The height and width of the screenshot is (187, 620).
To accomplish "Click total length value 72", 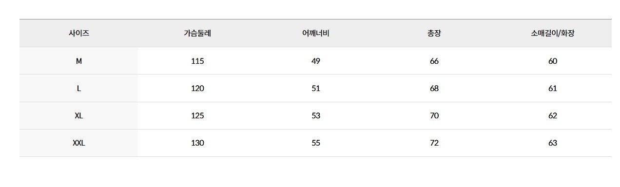I will (434, 143).
